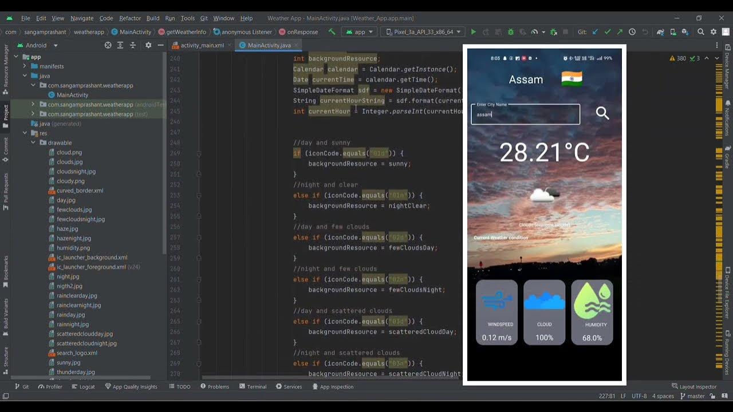Toggle the Pull Requests tool window
733x412 pixels.
6,191
